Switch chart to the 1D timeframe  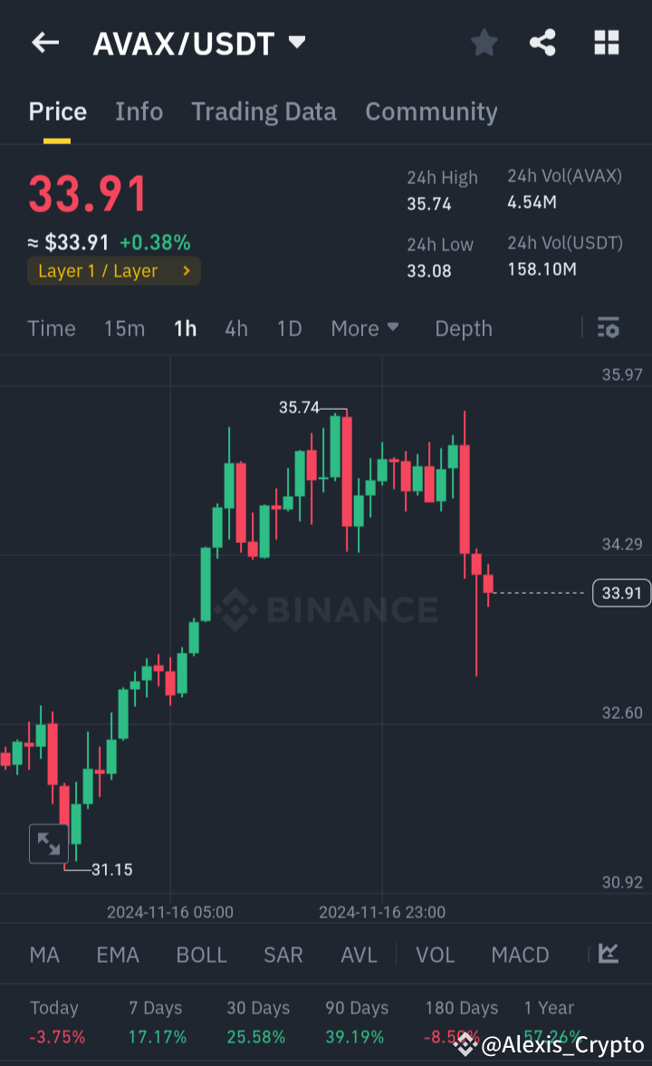point(289,328)
